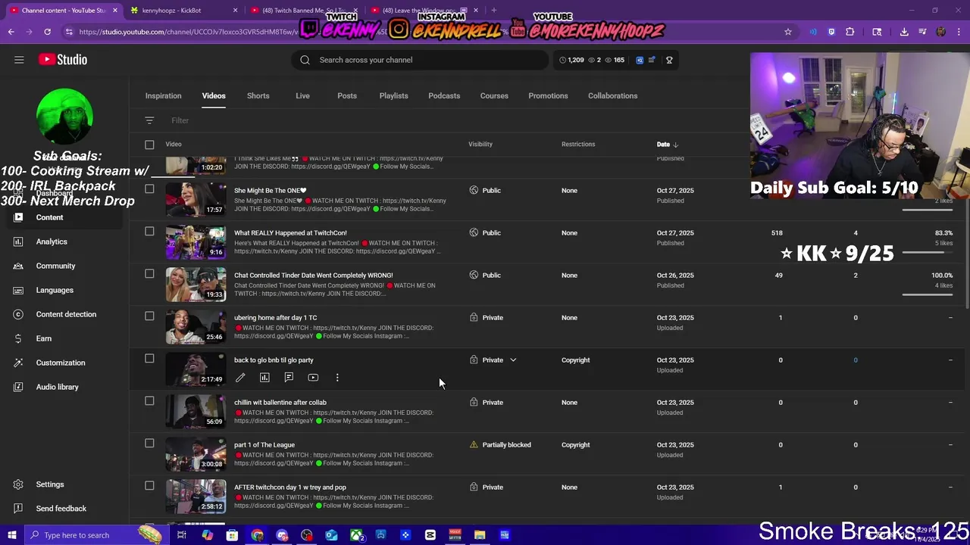Image resolution: width=970 pixels, height=545 pixels.
Task: Select checkbox for ubering home after day 1 TC
Action: [x=149, y=316]
